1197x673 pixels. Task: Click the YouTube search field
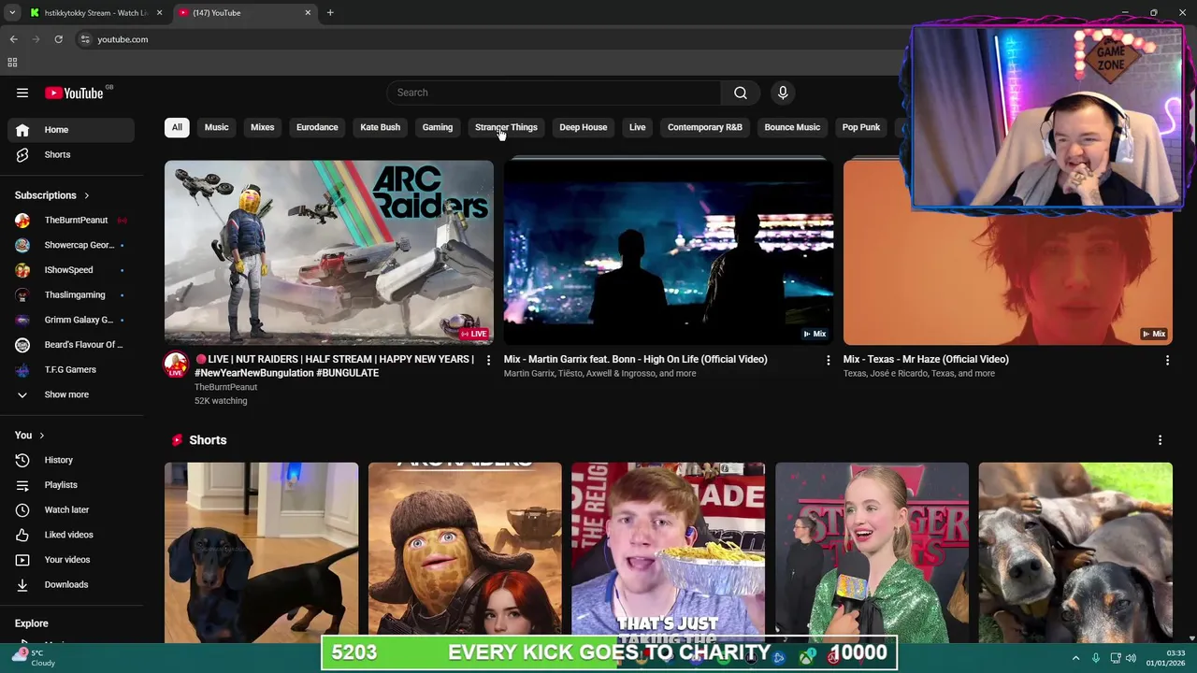pyautogui.click(x=554, y=93)
